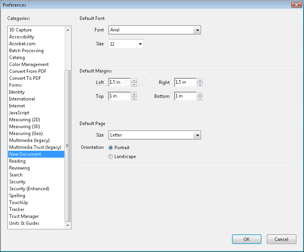Select the Catalog category
The width and height of the screenshot is (304, 252).
[x=36, y=58]
